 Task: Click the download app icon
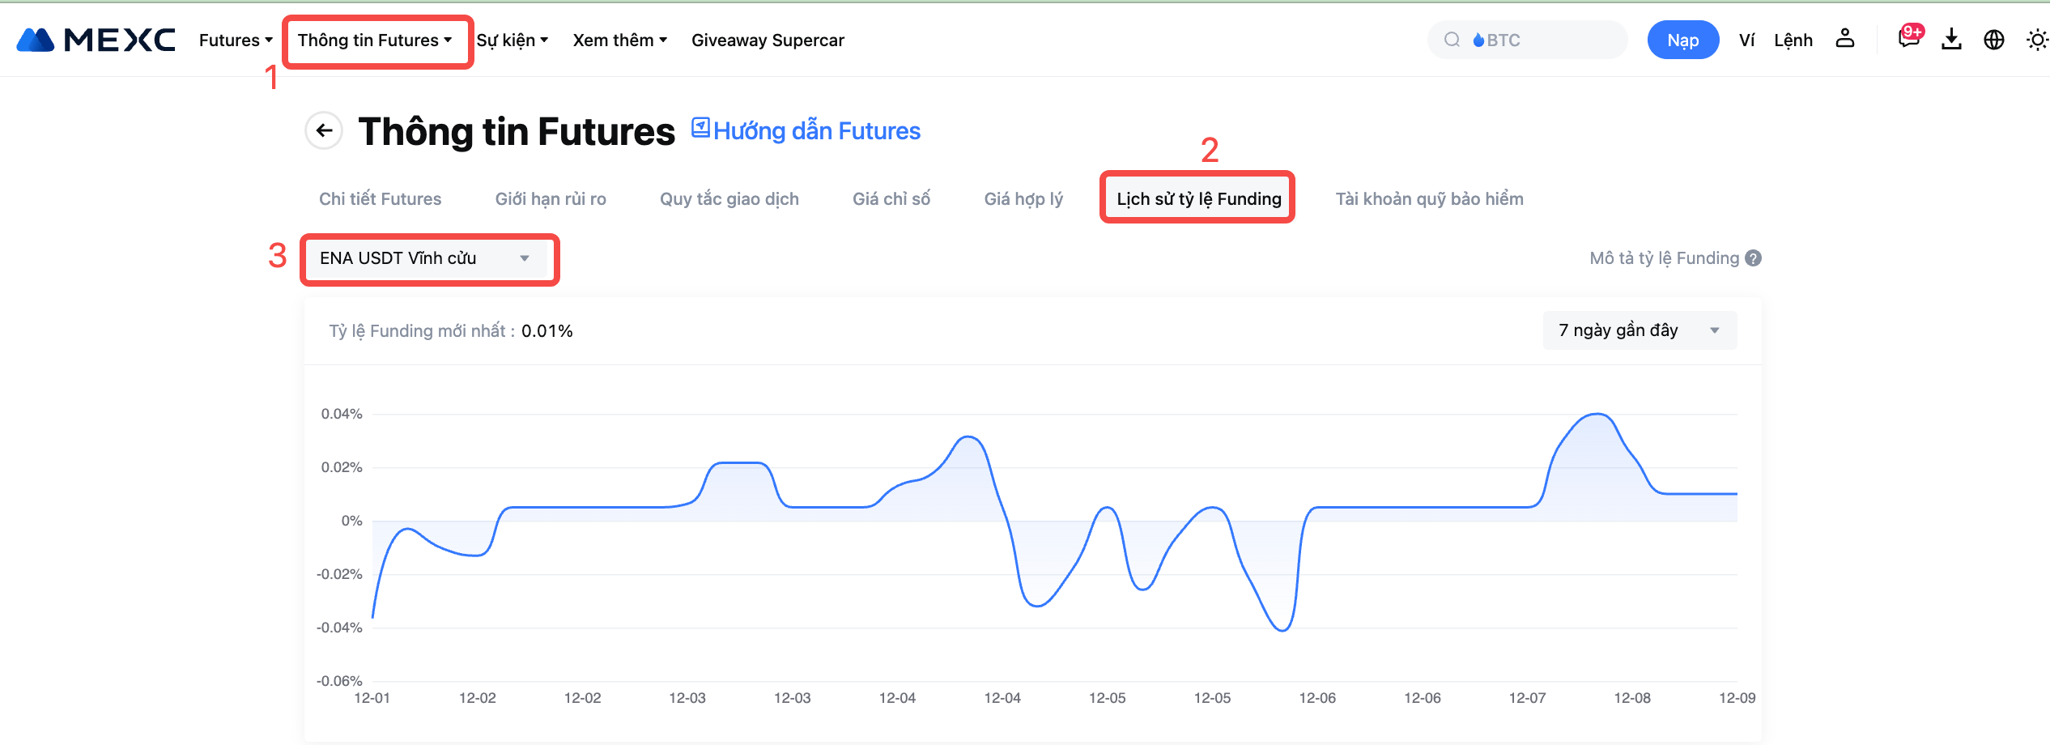(1951, 39)
